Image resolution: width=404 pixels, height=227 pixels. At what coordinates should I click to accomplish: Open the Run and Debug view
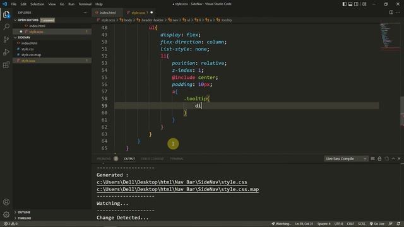[x=6, y=52]
